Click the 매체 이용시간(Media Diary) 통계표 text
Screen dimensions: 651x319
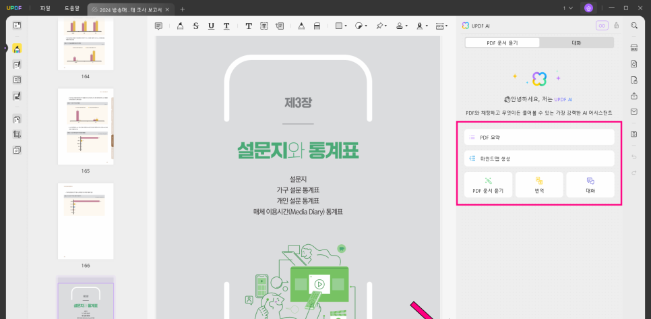tap(298, 212)
